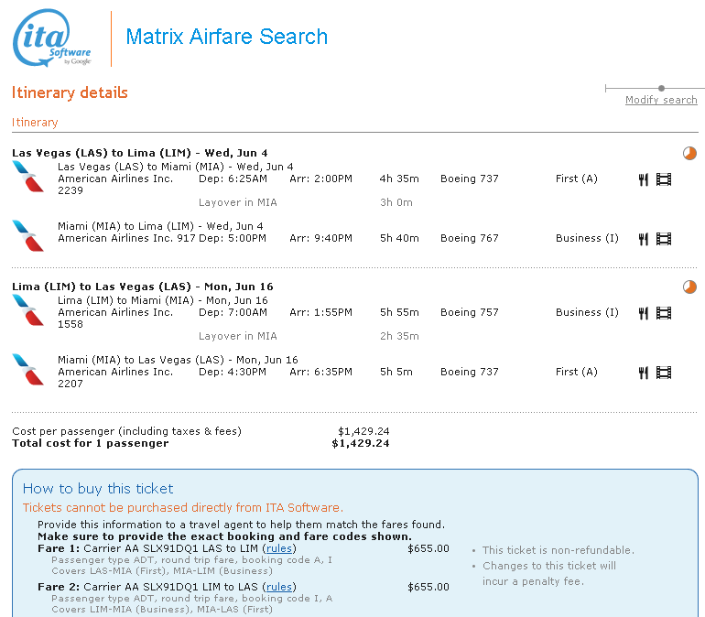Click the film icon for flight 2207
Viewport: 705px width, 617px height.
pyautogui.click(x=664, y=373)
